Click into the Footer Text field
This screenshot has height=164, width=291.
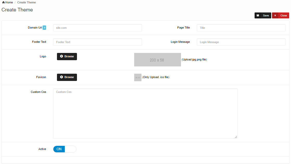click(x=97, y=42)
